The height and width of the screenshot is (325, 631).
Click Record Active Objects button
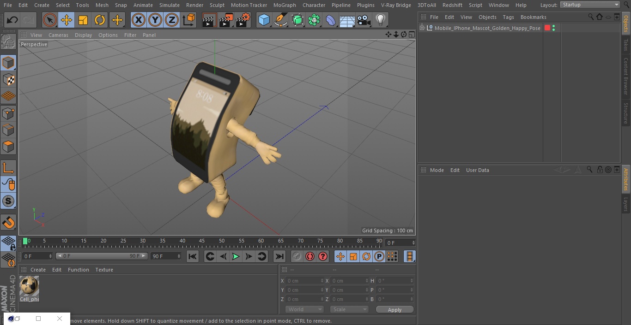click(297, 256)
